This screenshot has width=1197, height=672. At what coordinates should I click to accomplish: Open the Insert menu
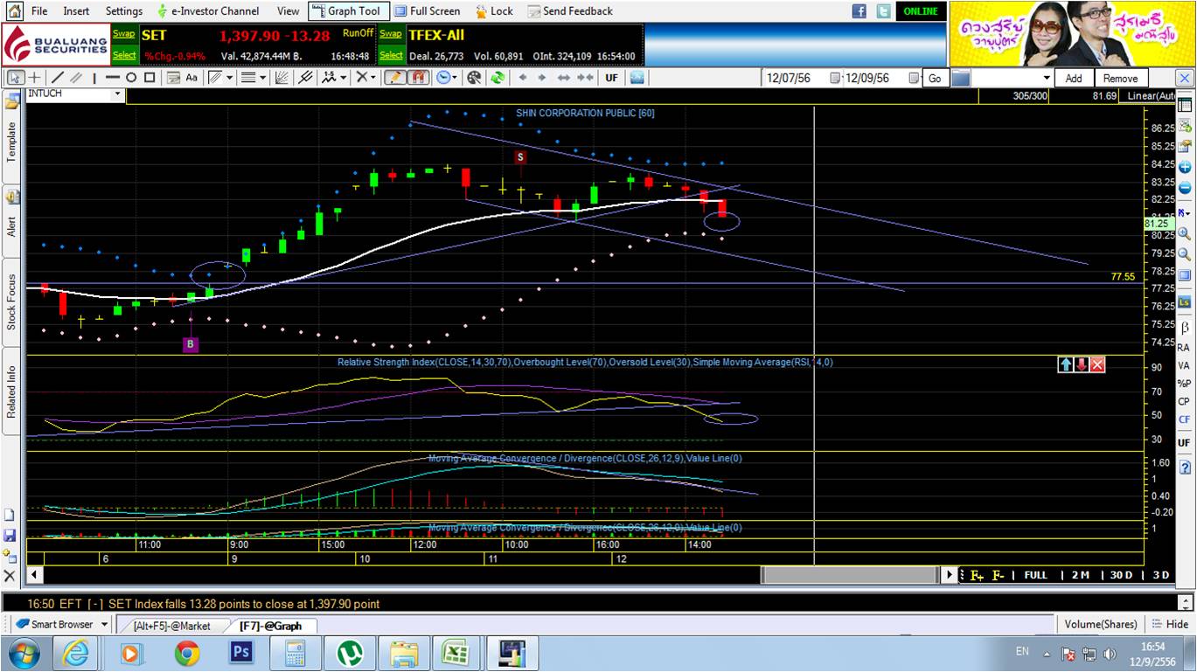[76, 11]
